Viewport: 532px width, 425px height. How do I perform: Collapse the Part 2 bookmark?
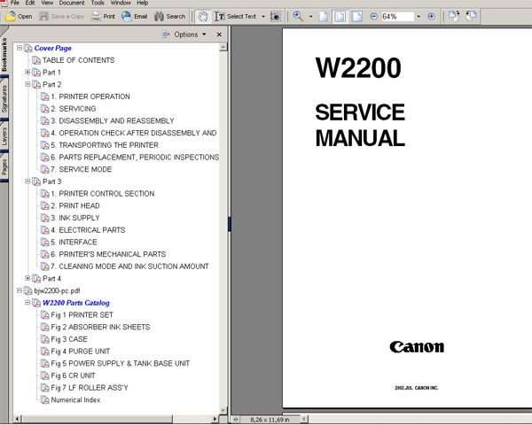(x=27, y=84)
